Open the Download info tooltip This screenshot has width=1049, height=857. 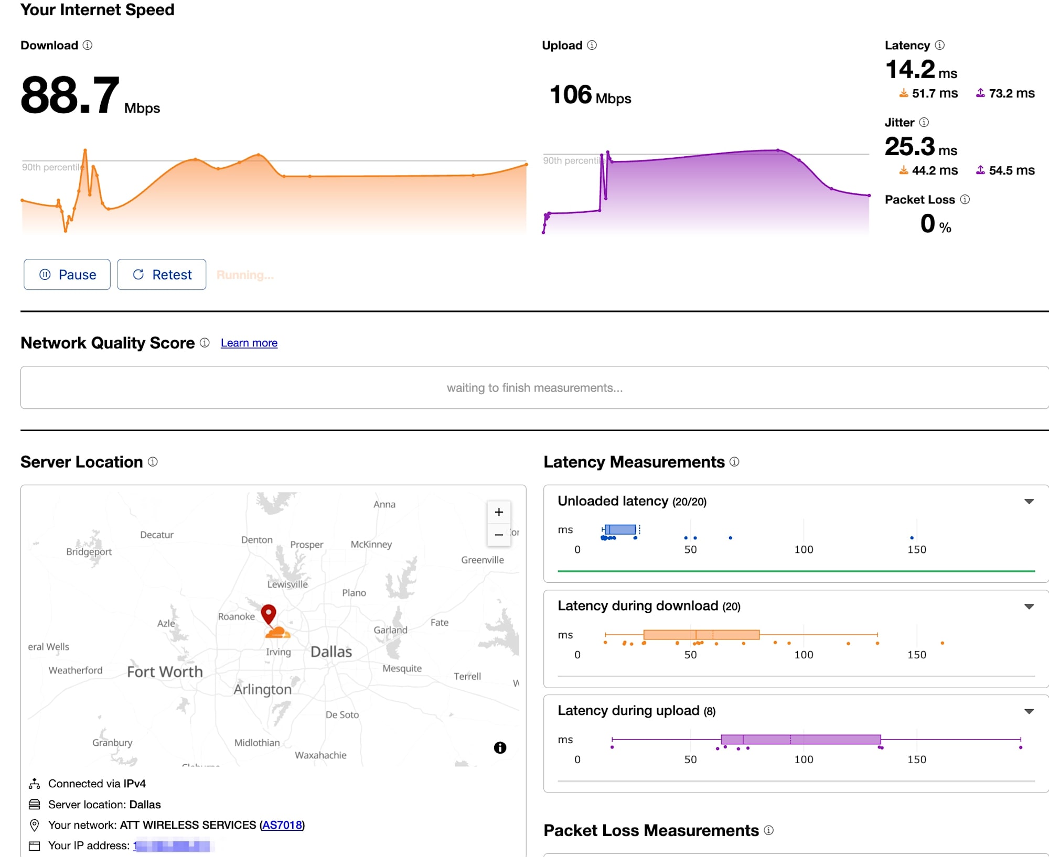click(87, 46)
